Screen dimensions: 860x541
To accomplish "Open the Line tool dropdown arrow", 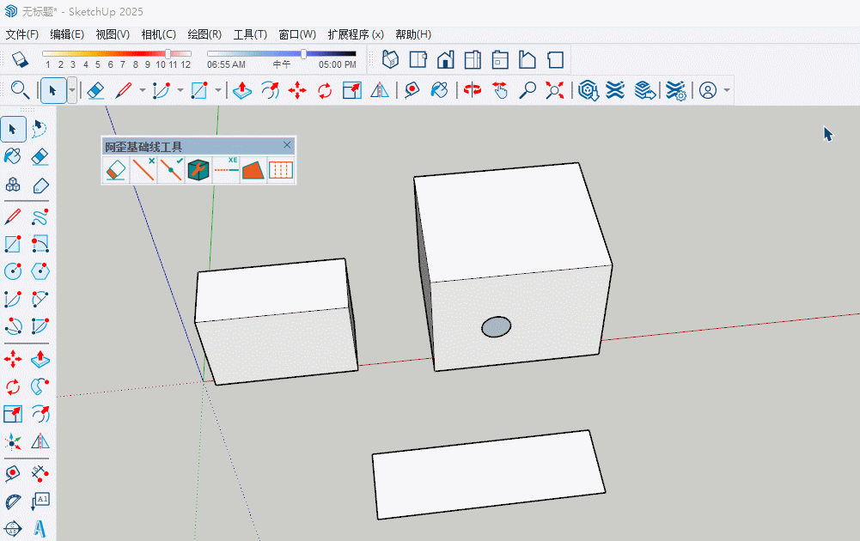I will tap(142, 90).
